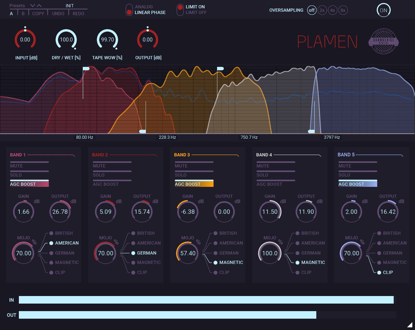Click the resize corner handle
This screenshot has height=330, width=415.
point(410,325)
